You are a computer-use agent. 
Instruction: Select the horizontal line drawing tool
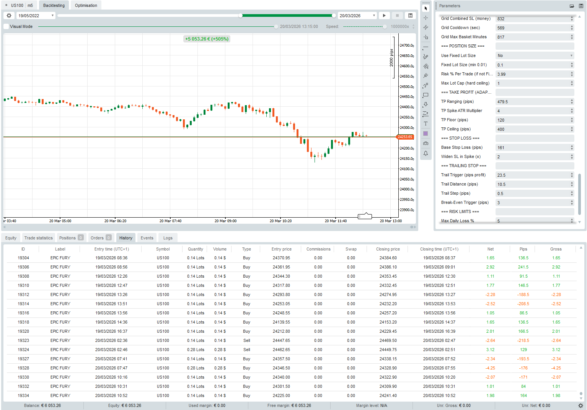(426, 47)
